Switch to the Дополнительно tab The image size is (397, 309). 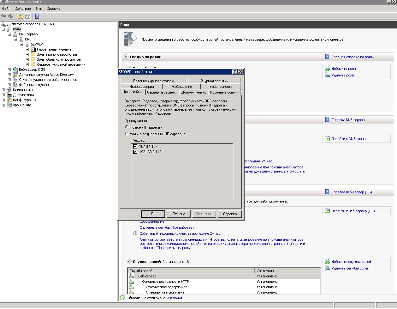click(194, 92)
